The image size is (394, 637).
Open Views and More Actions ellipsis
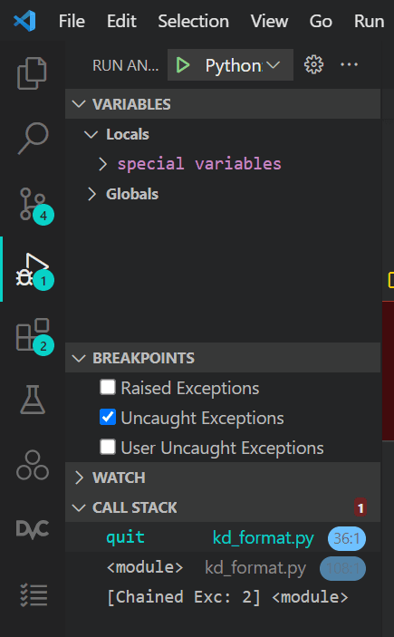coord(349,64)
